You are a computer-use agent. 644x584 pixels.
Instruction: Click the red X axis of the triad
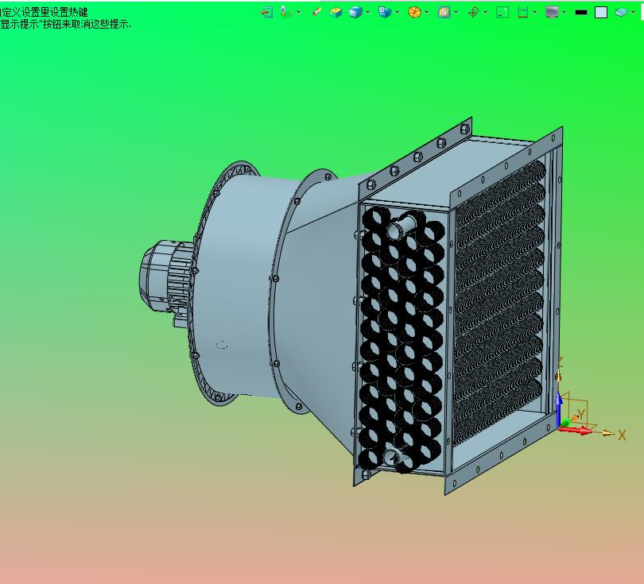point(576,430)
